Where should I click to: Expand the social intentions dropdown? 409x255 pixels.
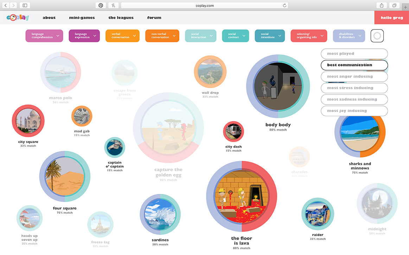coord(270,36)
